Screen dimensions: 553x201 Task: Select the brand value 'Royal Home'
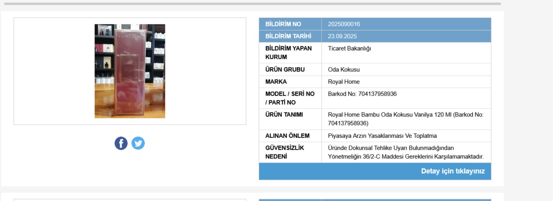[x=344, y=82]
